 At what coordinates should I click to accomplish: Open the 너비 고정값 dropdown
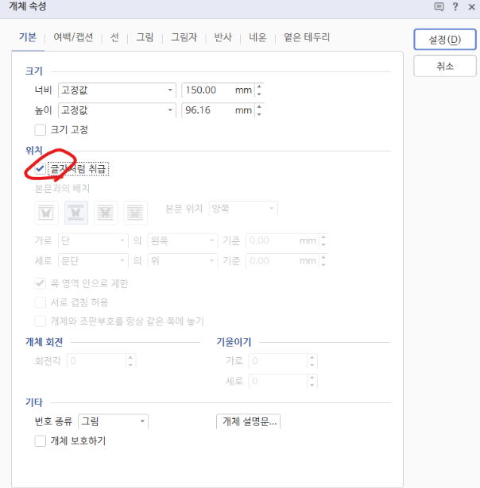[117, 90]
